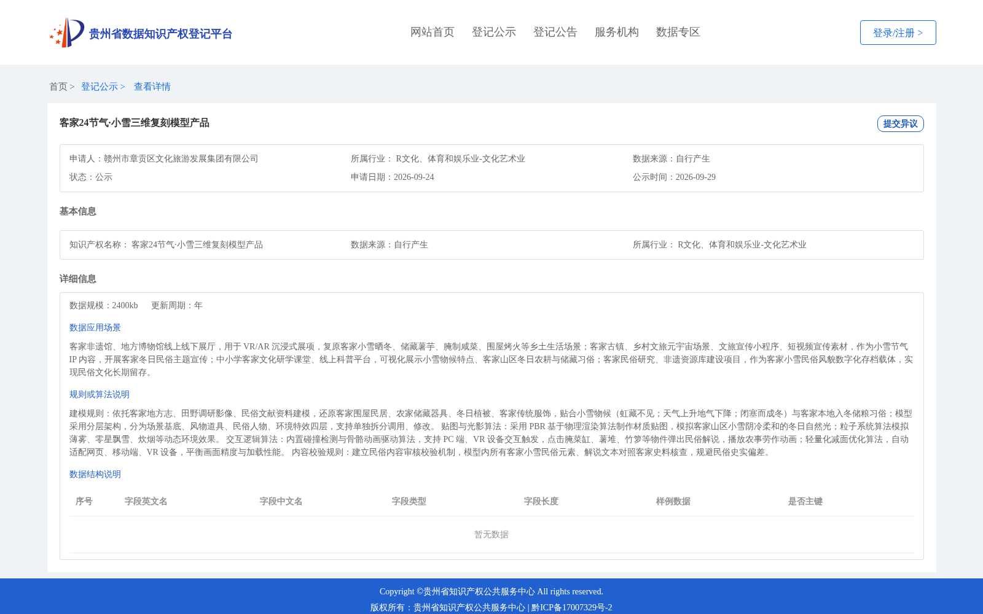Click the 字段类型 column header

coord(409,501)
